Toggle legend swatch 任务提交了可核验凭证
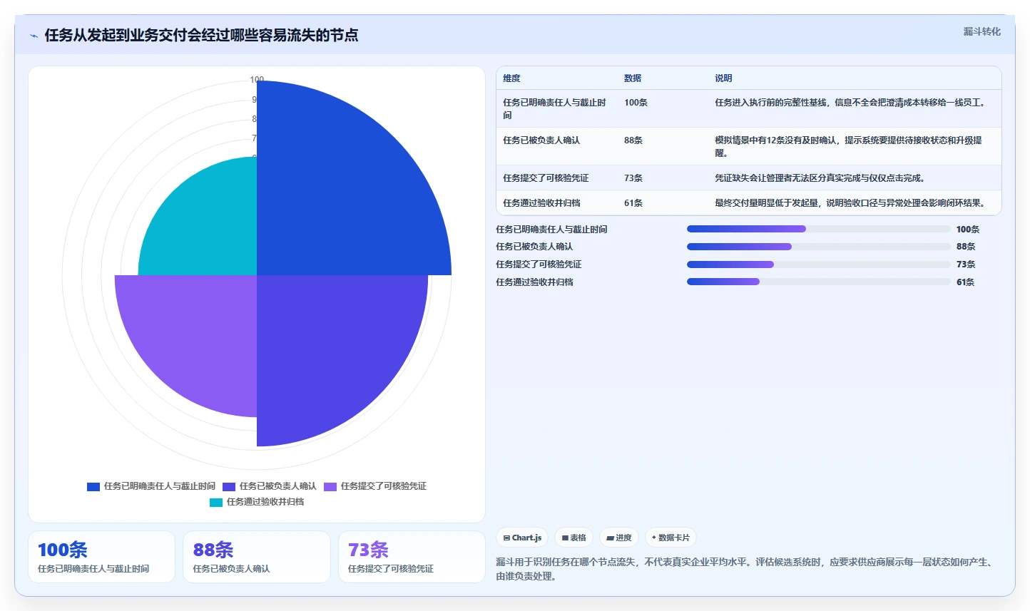The height and width of the screenshot is (611, 1030). [x=330, y=486]
